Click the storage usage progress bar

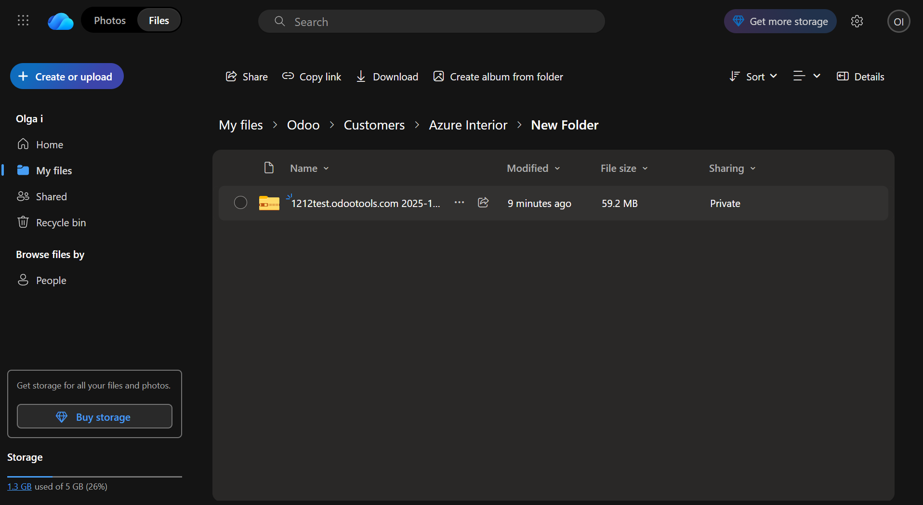[x=94, y=477]
